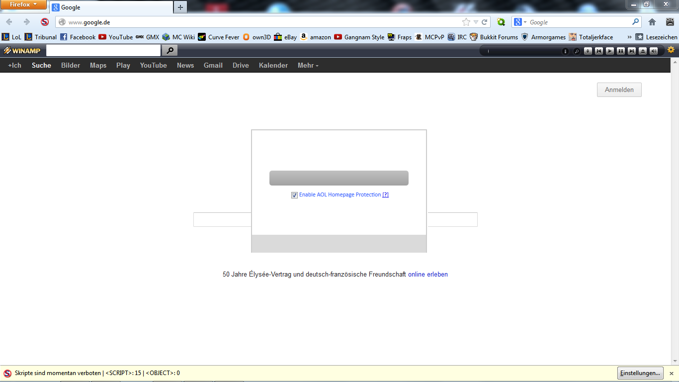Go back using the back arrow
The height and width of the screenshot is (382, 679).
pyautogui.click(x=9, y=22)
